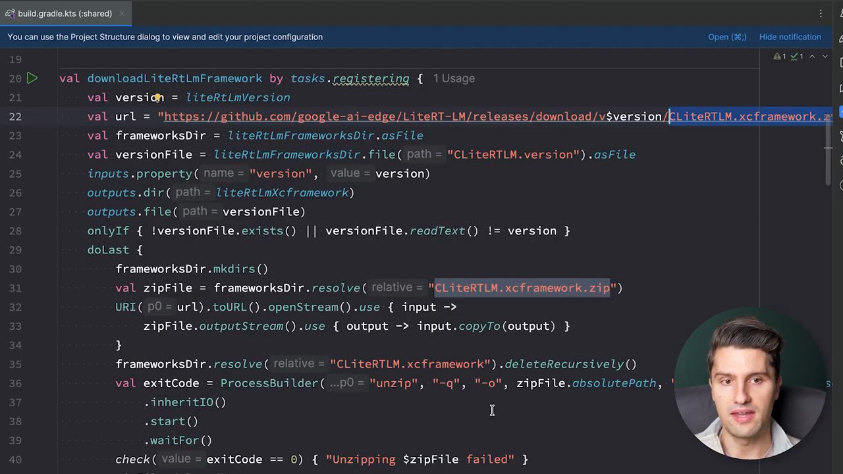Viewport: 843px width, 474px height.
Task: Click liteRtLmXcframework on line 26
Action: tap(282, 193)
